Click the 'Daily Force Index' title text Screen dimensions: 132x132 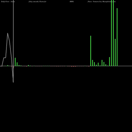click(8, 2)
